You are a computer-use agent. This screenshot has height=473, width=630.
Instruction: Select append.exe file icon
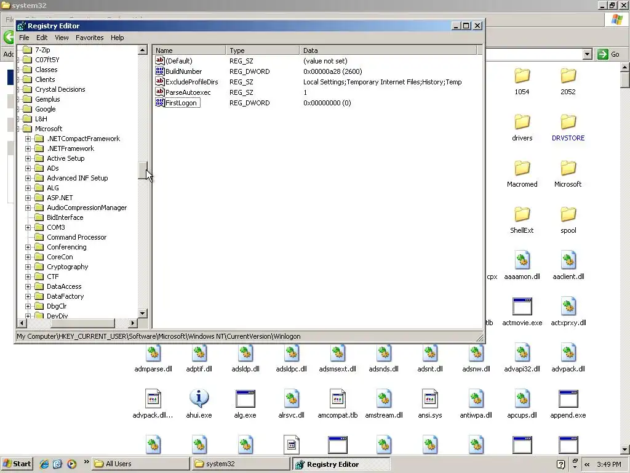(x=568, y=399)
